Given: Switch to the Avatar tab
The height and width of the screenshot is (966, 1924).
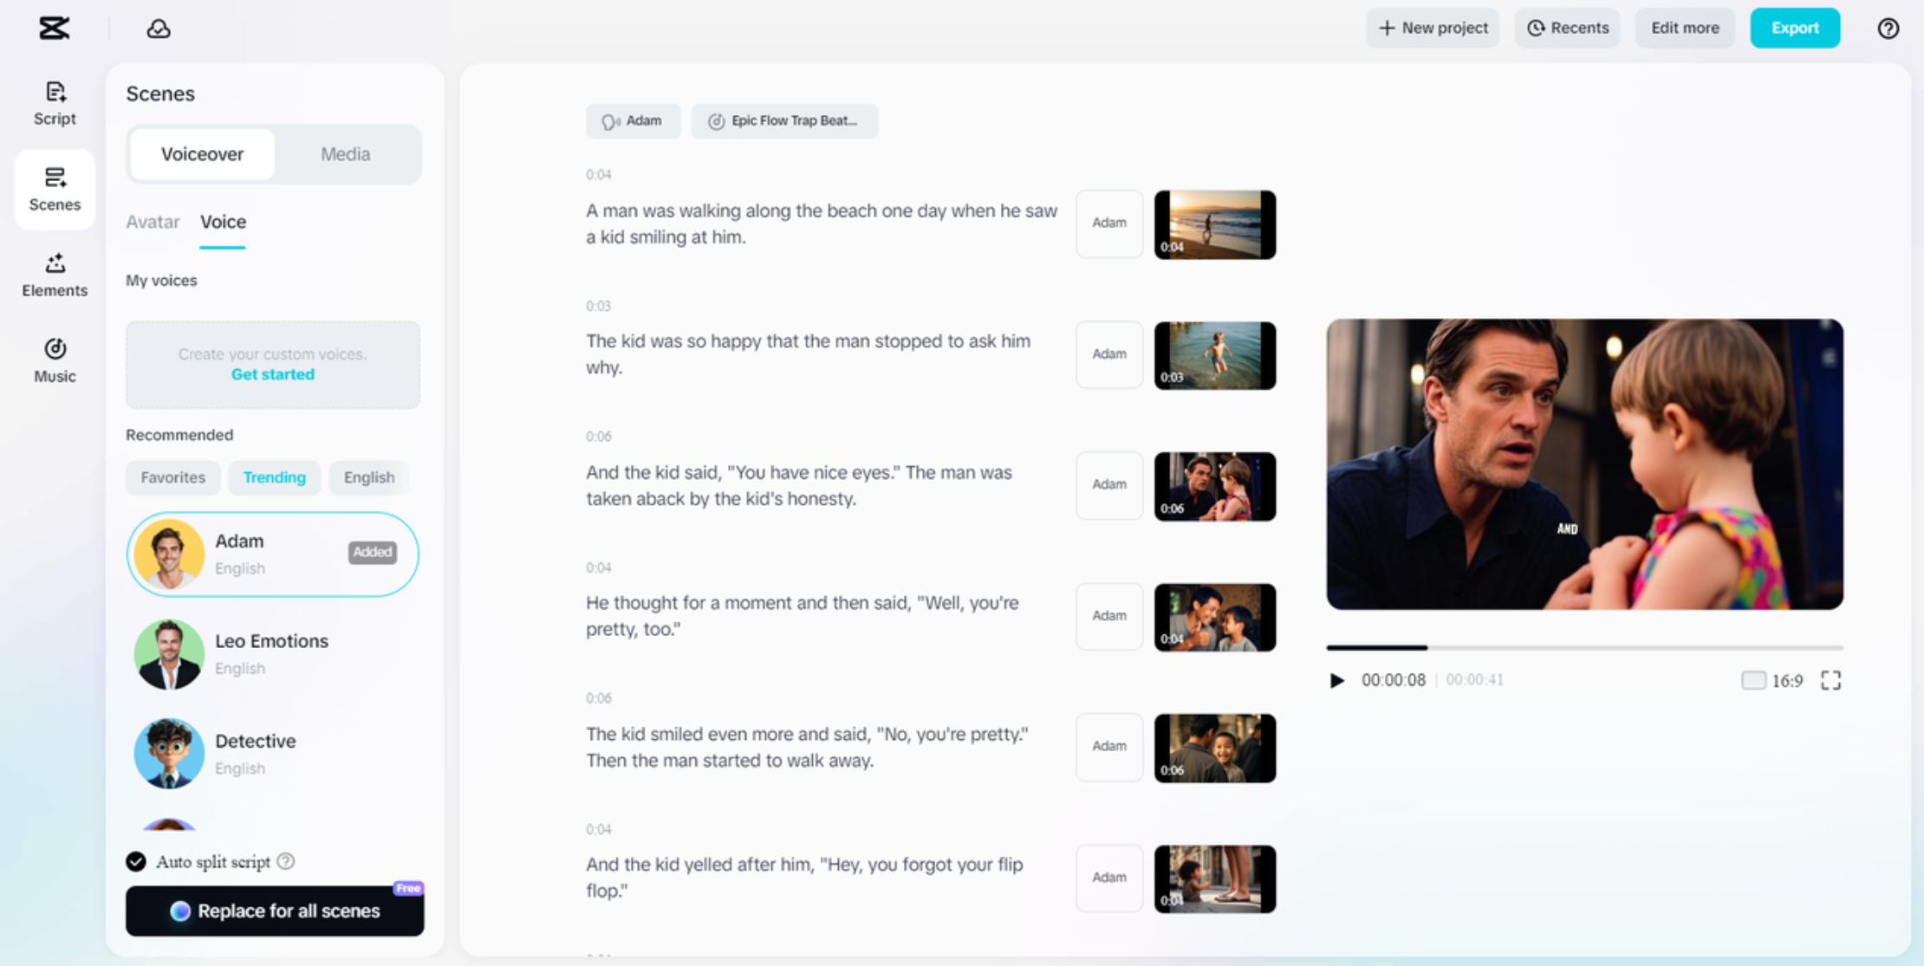Looking at the screenshot, I should pyautogui.click(x=153, y=222).
